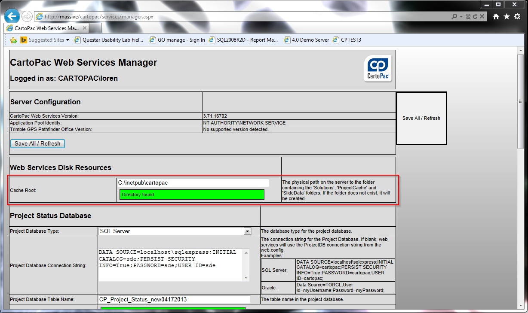Click 'NT AUTHORITY\NETWORK SERVICE' value
This screenshot has width=528, height=313.
tap(244, 123)
